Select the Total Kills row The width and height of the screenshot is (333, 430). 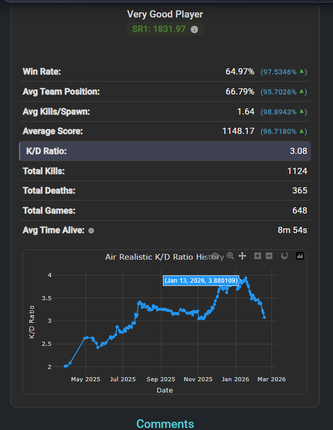[164, 171]
